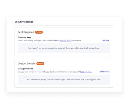Click the Add Keys button
The height and width of the screenshot is (109, 129).
click(x=106, y=40)
